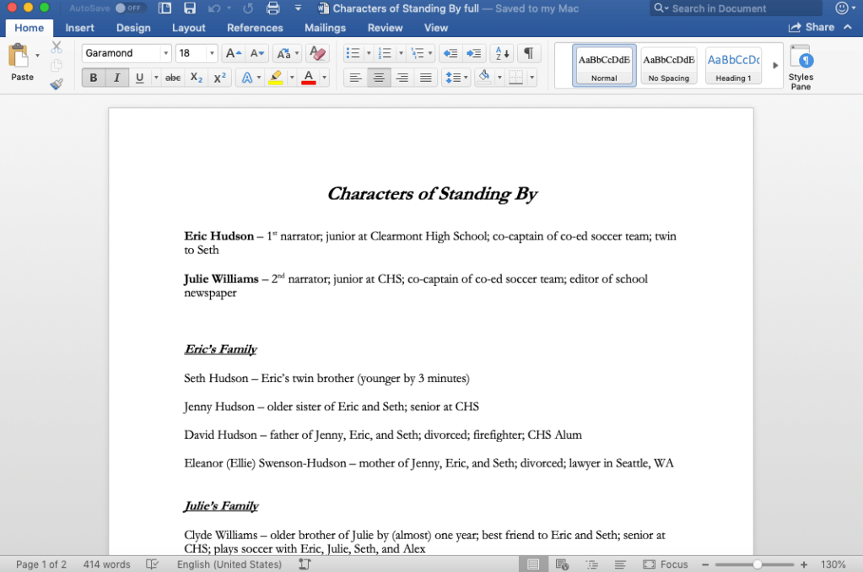863x572 pixels.
Task: Click the Format Painter brush icon
Action: (57, 84)
